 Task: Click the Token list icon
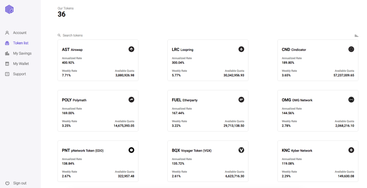(7, 43)
